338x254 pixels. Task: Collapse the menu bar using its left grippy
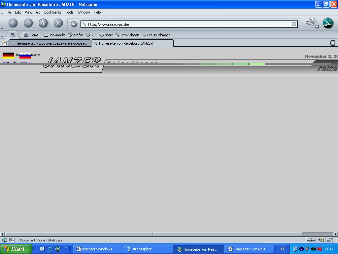point(2,13)
